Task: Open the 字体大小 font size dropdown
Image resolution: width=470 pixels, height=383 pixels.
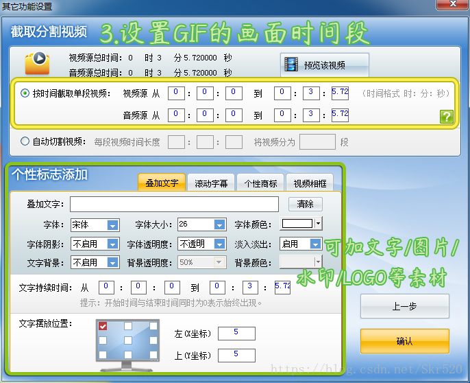Action: pos(219,224)
